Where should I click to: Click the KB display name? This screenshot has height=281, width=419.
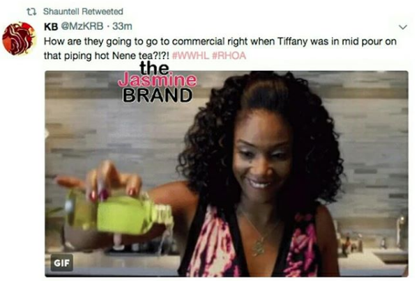coord(51,26)
